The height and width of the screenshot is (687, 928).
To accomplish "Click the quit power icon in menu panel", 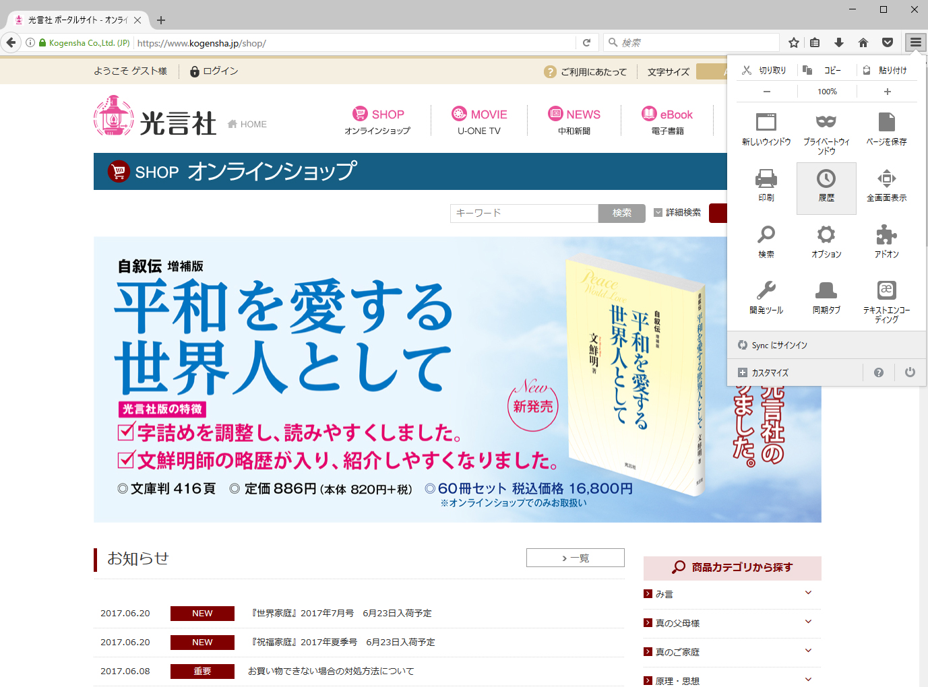I will pos(910,372).
